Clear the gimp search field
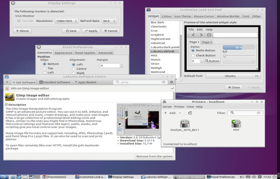Viewport: 280px width, 179px height. [164, 82]
